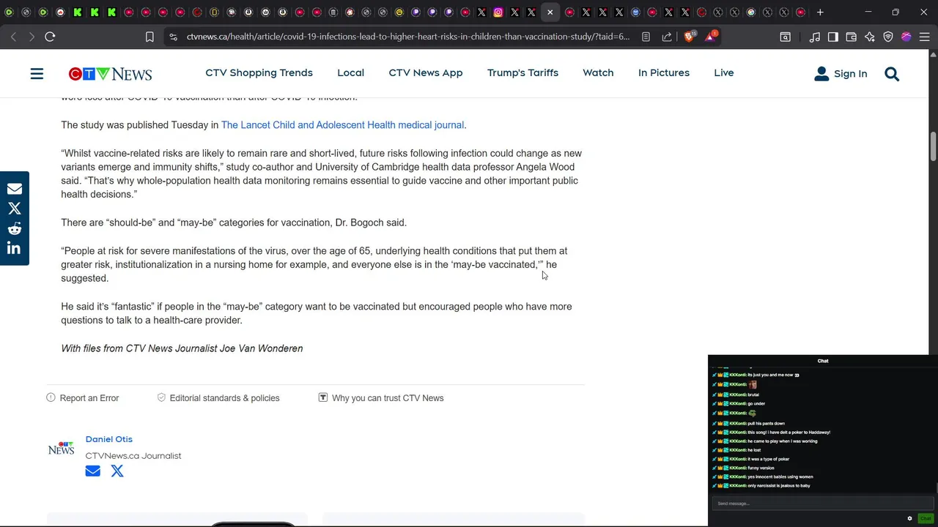Open the In Pictures section
This screenshot has height=527, width=938.
[664, 73]
